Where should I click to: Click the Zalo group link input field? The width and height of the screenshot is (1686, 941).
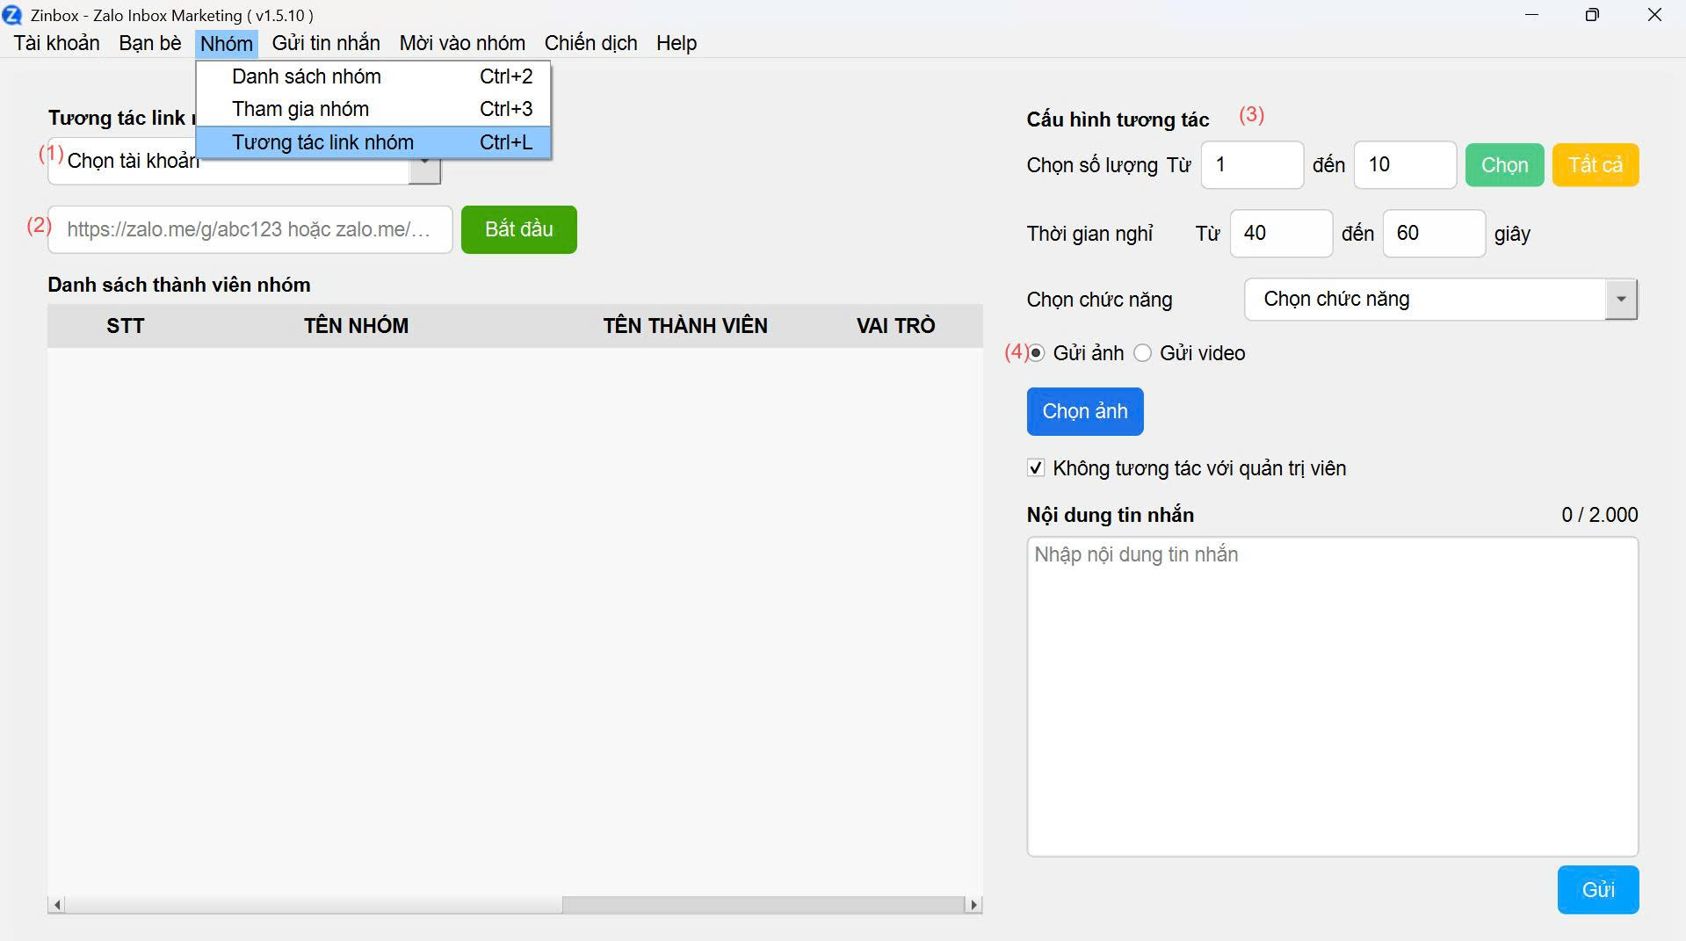click(x=250, y=230)
